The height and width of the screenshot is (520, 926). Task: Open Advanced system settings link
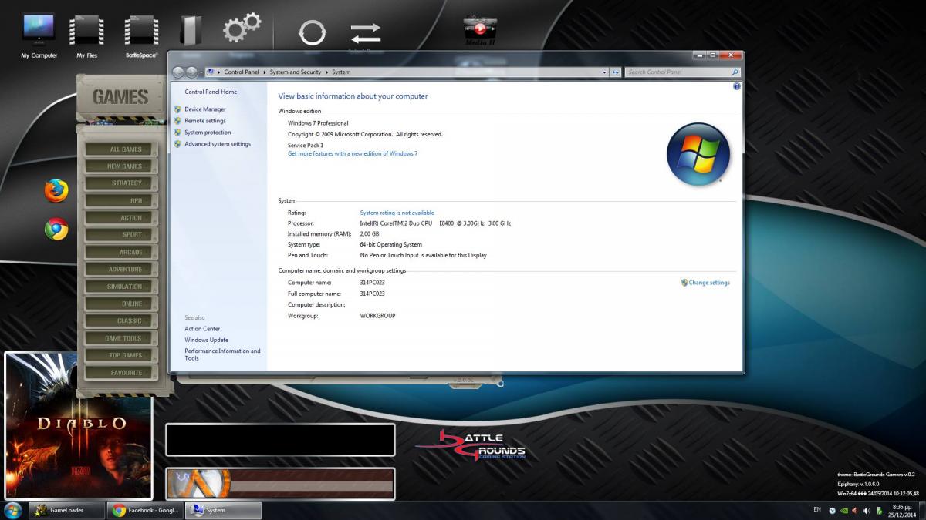tap(218, 144)
